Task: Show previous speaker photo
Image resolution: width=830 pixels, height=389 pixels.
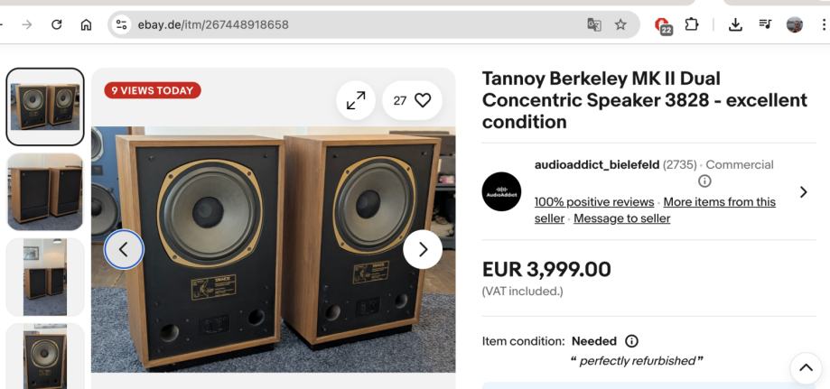Action: click(124, 249)
